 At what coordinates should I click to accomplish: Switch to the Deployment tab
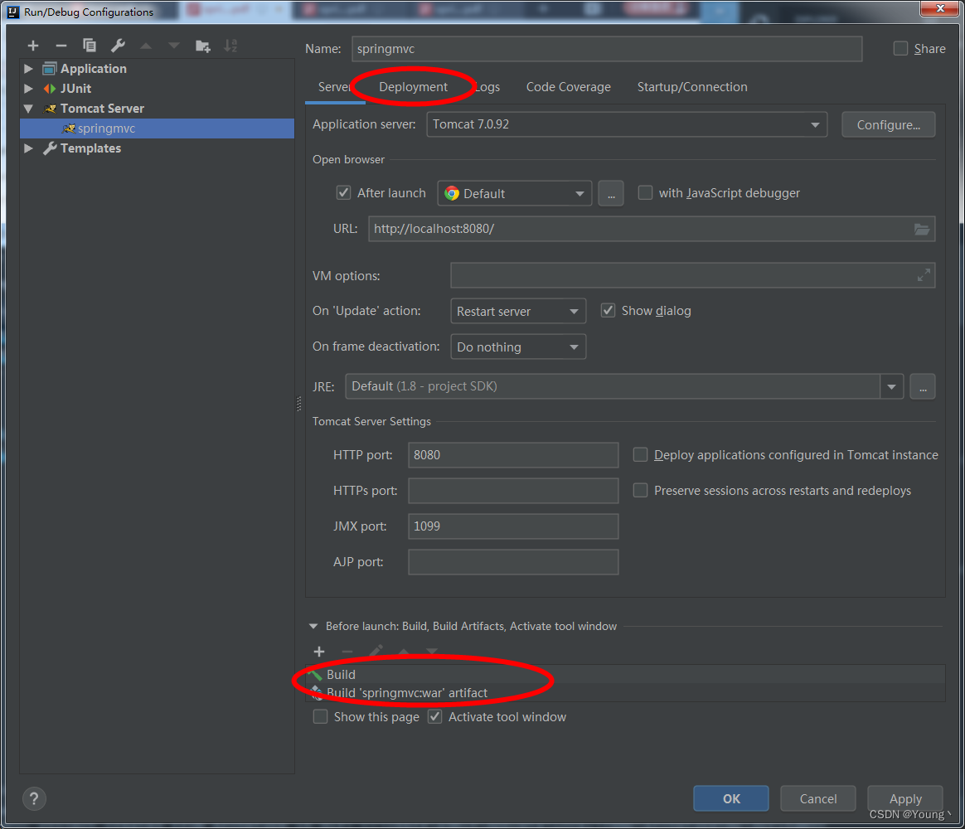[x=413, y=87]
